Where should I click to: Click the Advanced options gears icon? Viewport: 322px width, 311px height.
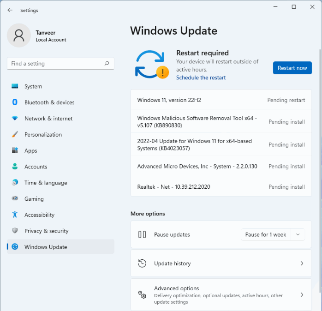142,295
